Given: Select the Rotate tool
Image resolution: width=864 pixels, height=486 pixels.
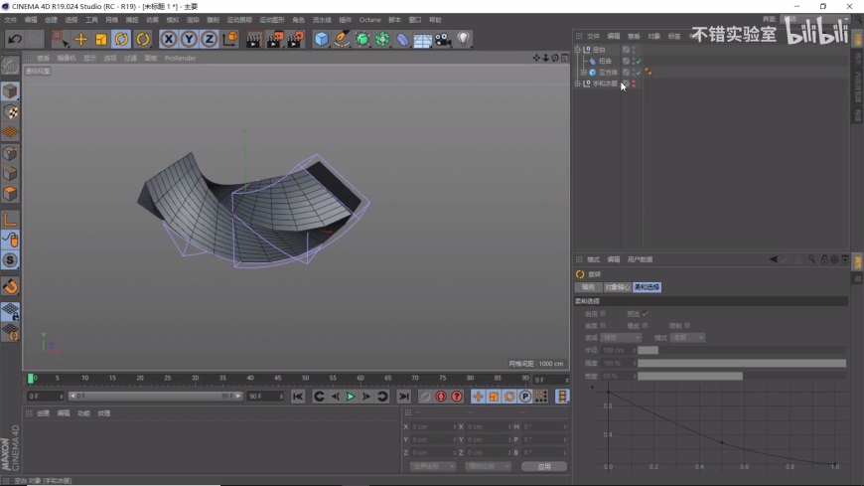Looking at the screenshot, I should [121, 40].
